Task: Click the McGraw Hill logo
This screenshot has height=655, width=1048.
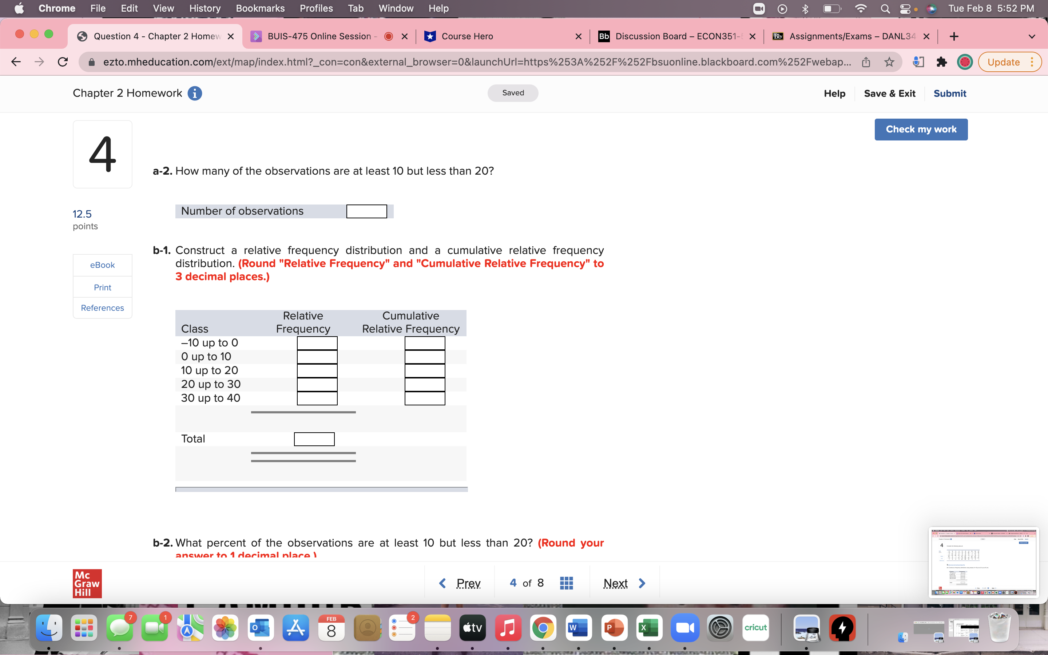Action: (87, 583)
